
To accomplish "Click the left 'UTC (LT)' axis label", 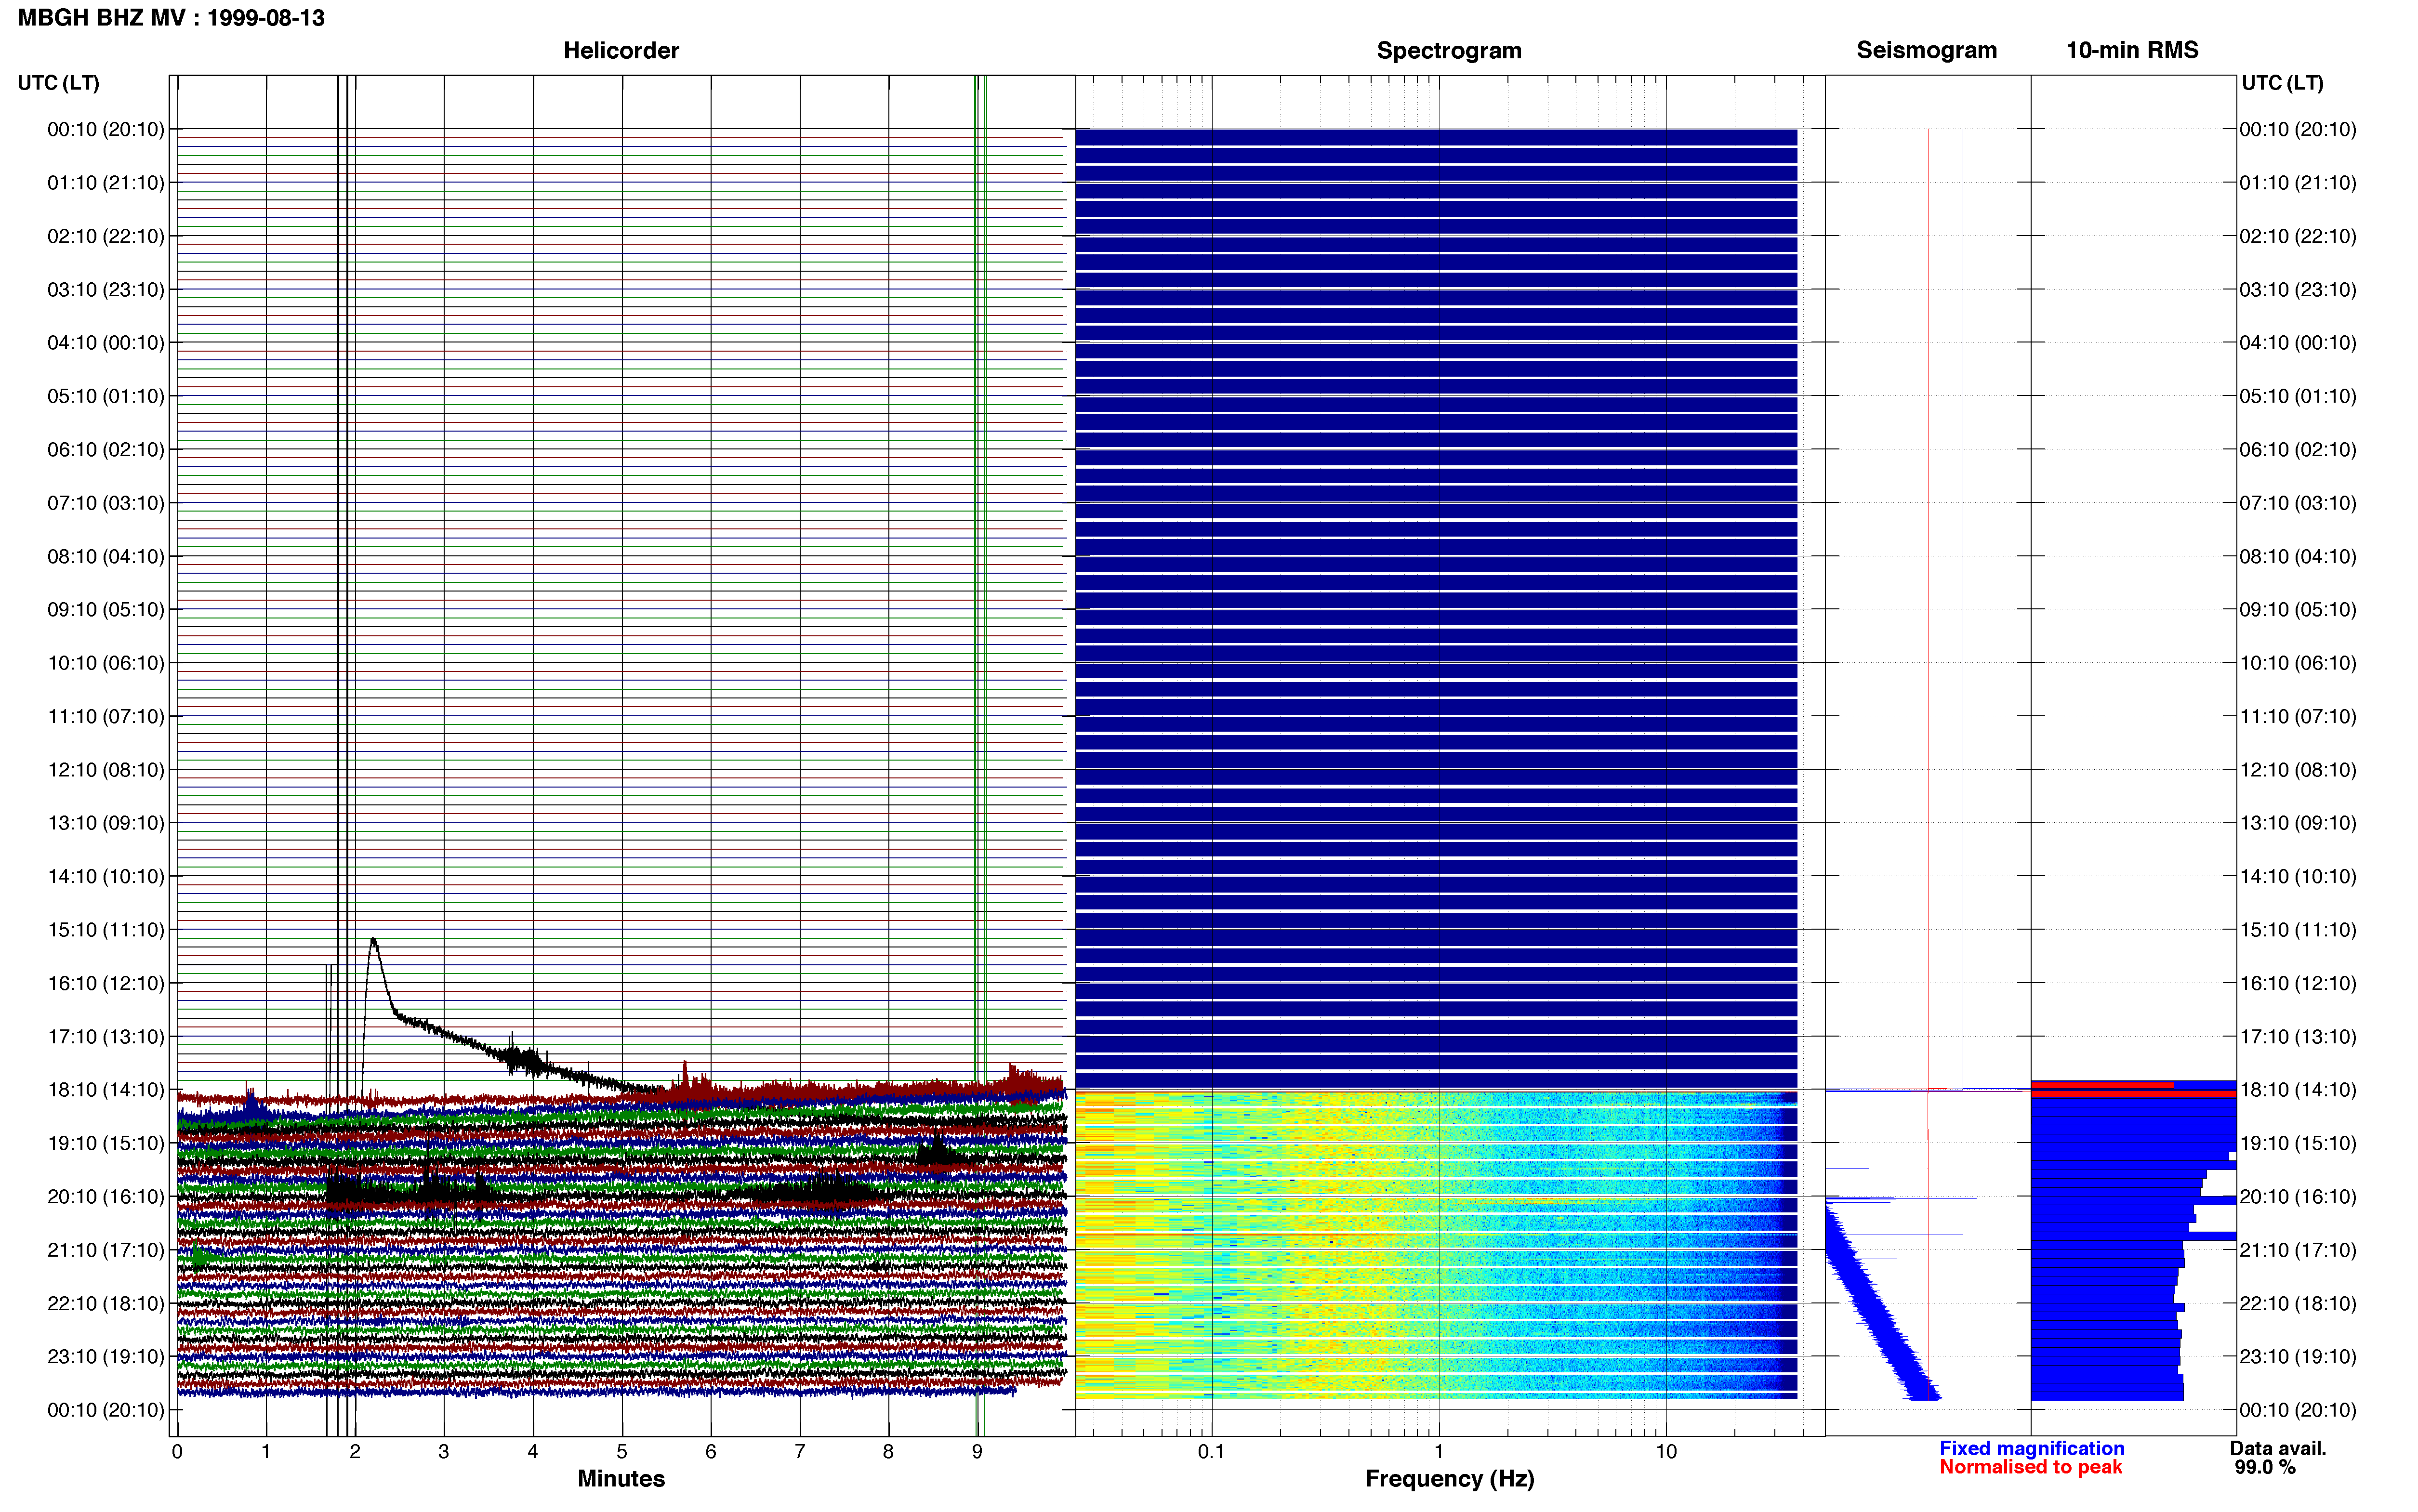I will coord(58,83).
